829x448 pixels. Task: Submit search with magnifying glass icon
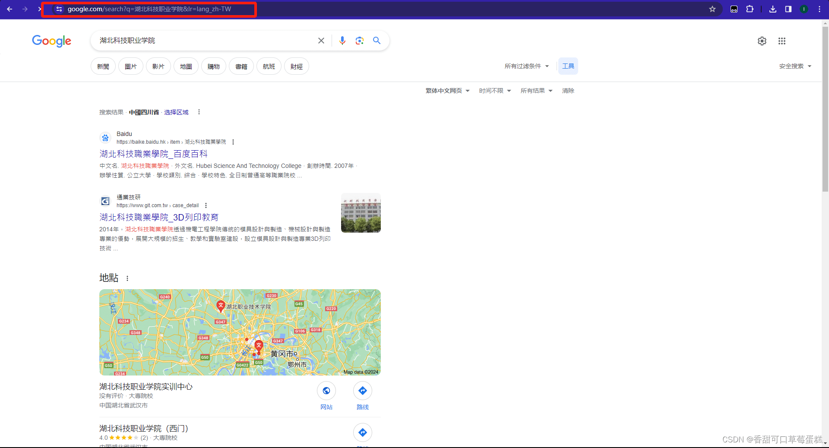click(377, 41)
